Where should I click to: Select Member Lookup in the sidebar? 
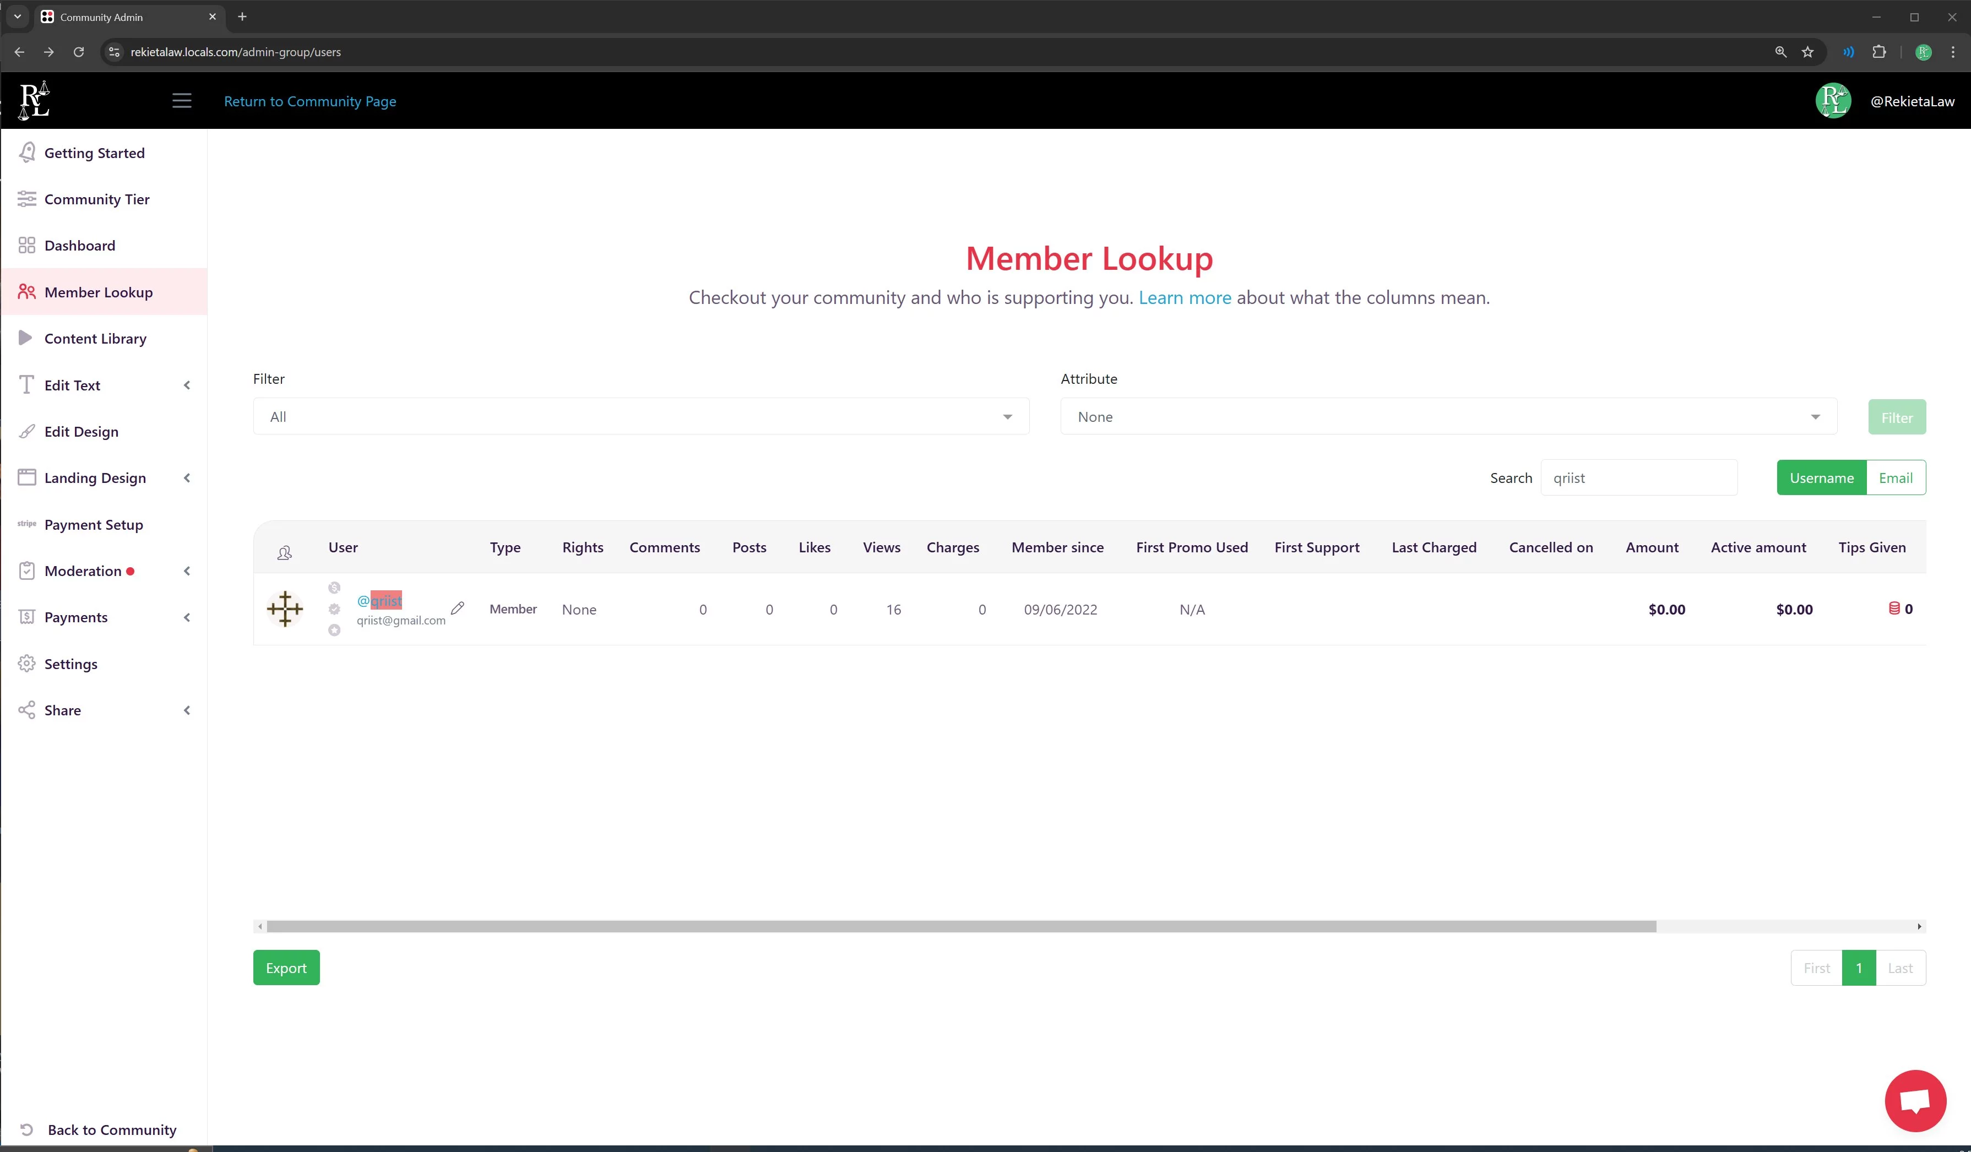(x=104, y=292)
